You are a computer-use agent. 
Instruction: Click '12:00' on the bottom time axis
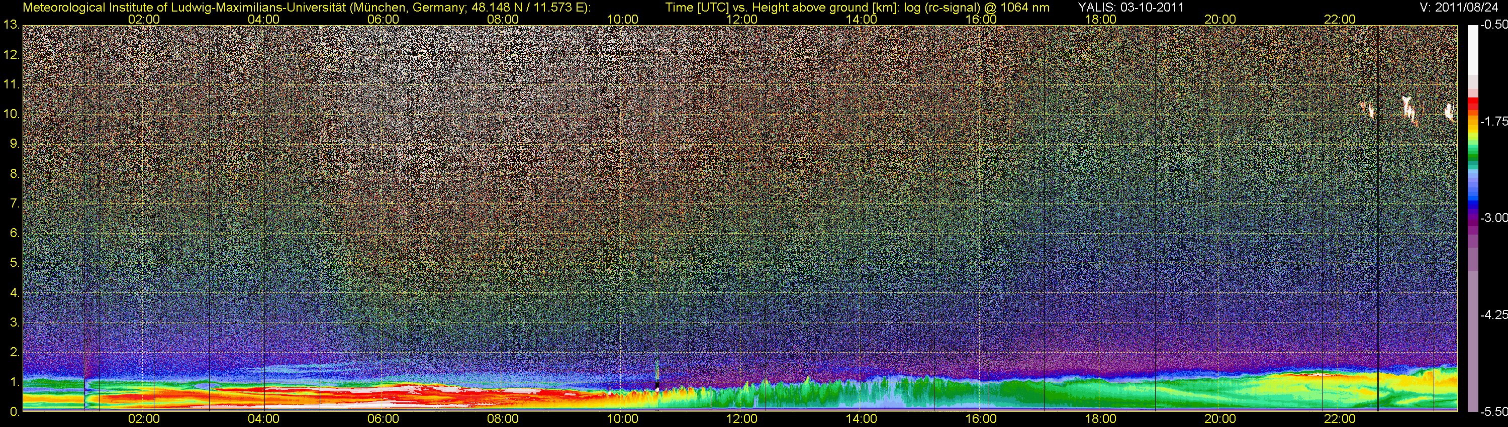pos(742,419)
